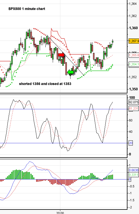Click the 1,362 price axis value
Screen dimensions: 139x214
click(133, 16)
